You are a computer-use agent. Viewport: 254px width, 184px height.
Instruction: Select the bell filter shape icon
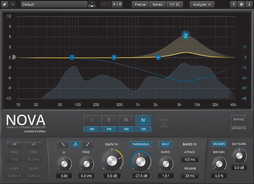click(x=75, y=144)
